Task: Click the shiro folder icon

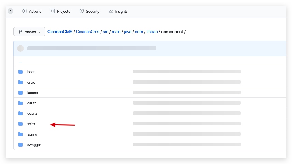Action: click(x=20, y=124)
